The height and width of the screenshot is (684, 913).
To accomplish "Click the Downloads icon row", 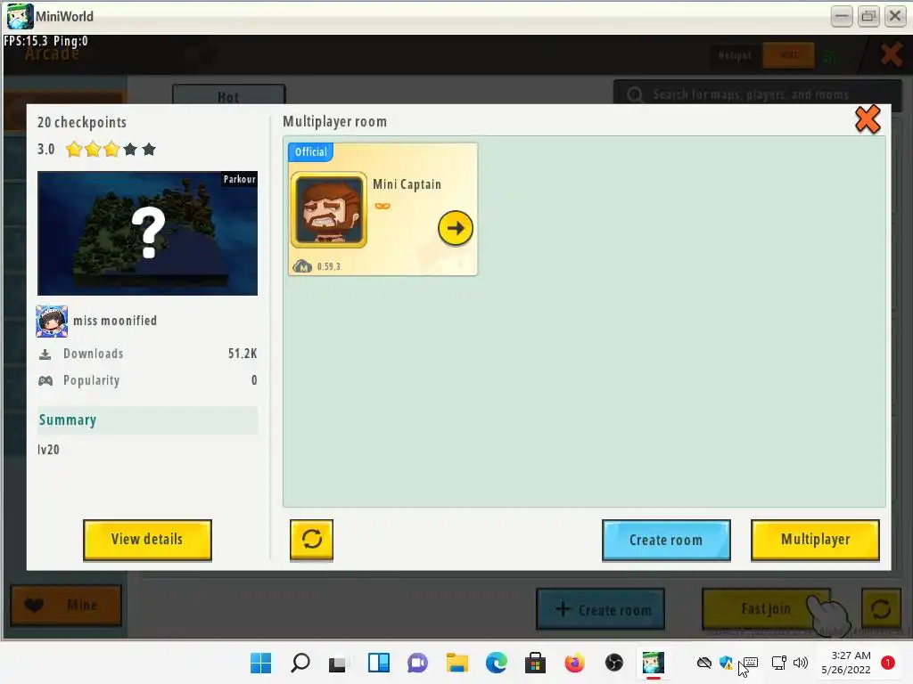I will (147, 354).
